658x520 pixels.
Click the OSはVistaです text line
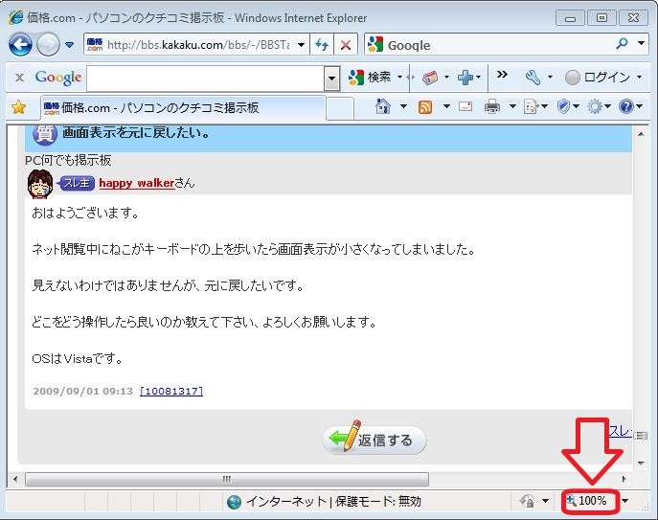(77, 359)
